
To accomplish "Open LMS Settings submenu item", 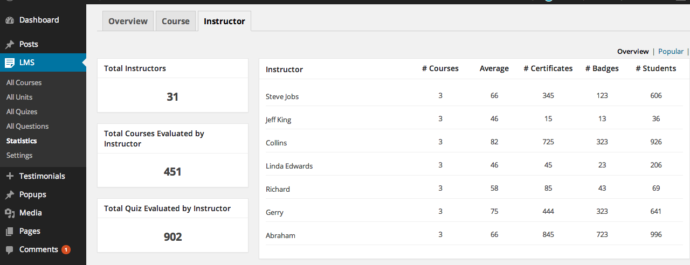I will pos(19,156).
